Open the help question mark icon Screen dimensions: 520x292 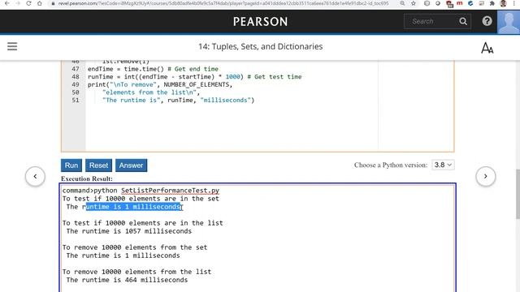(x=487, y=21)
